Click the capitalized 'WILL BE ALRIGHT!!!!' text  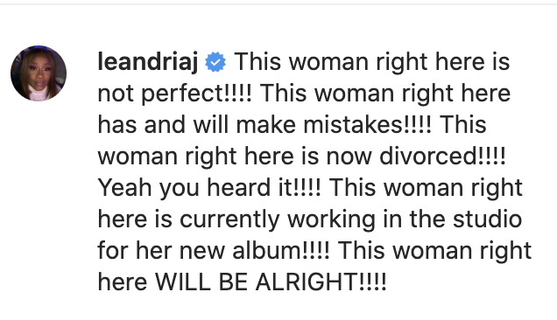271,282
